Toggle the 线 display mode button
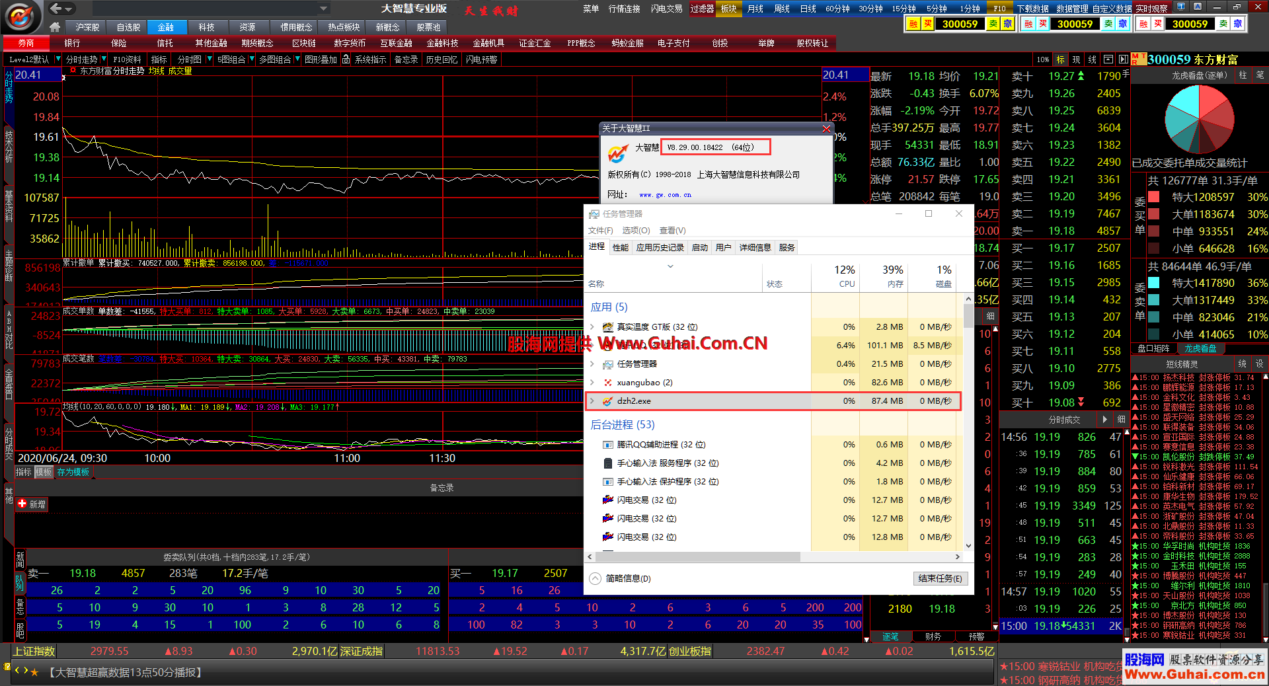This screenshot has width=1269, height=686. point(1092,59)
